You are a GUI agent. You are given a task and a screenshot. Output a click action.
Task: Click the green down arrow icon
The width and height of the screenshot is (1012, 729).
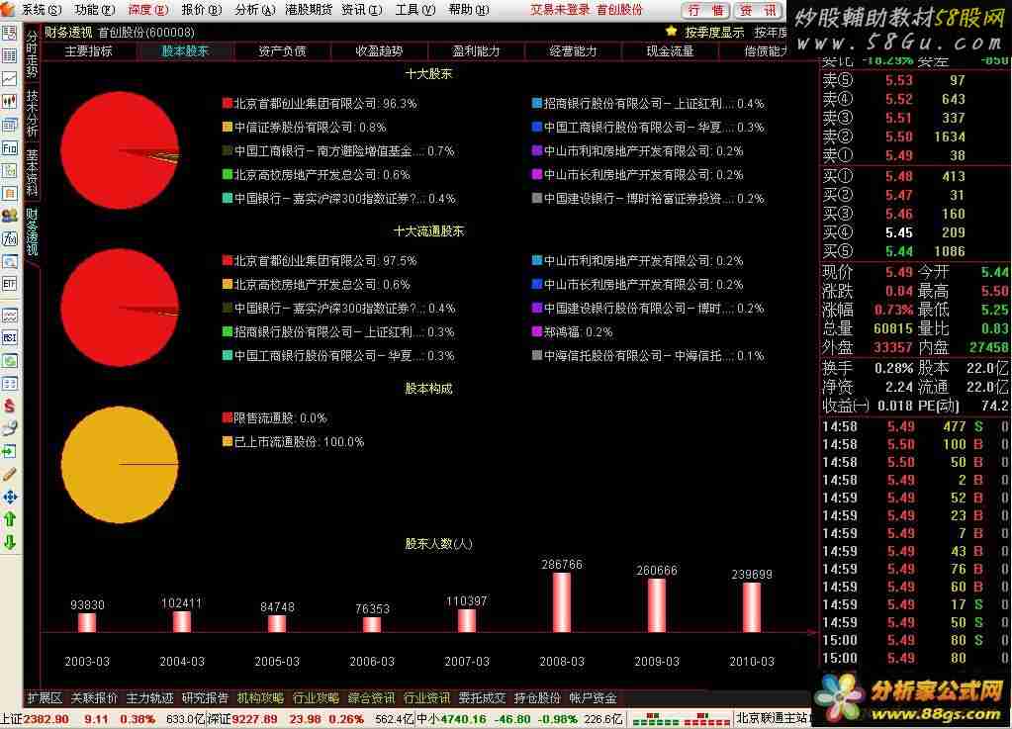coord(10,542)
